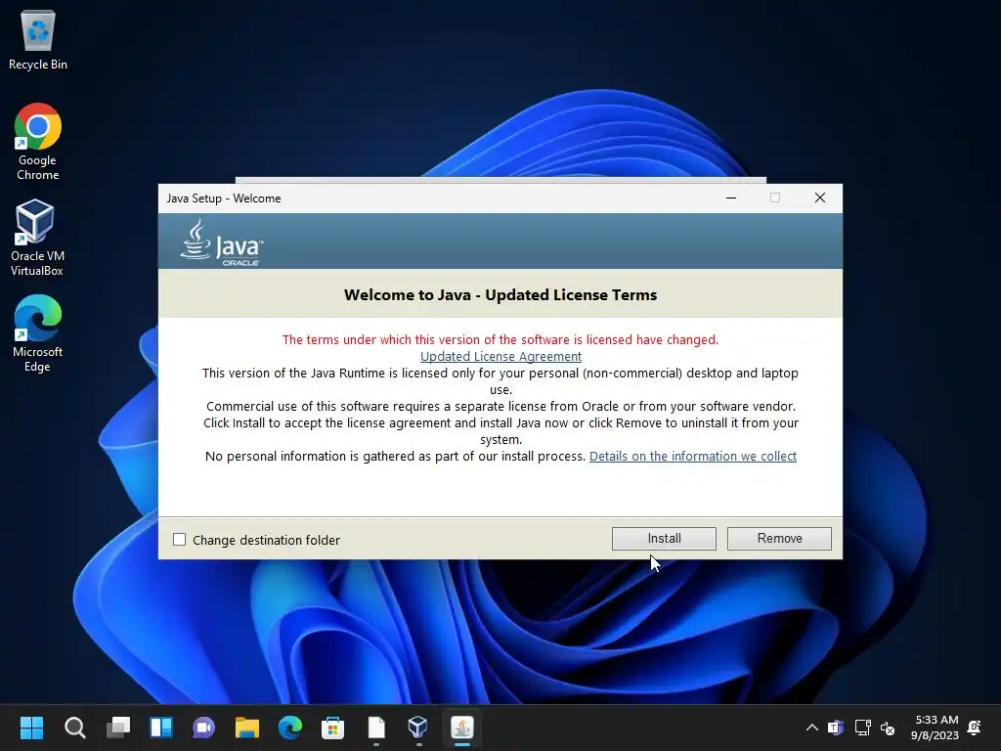
Task: Click the Remove button
Action: tap(779, 539)
